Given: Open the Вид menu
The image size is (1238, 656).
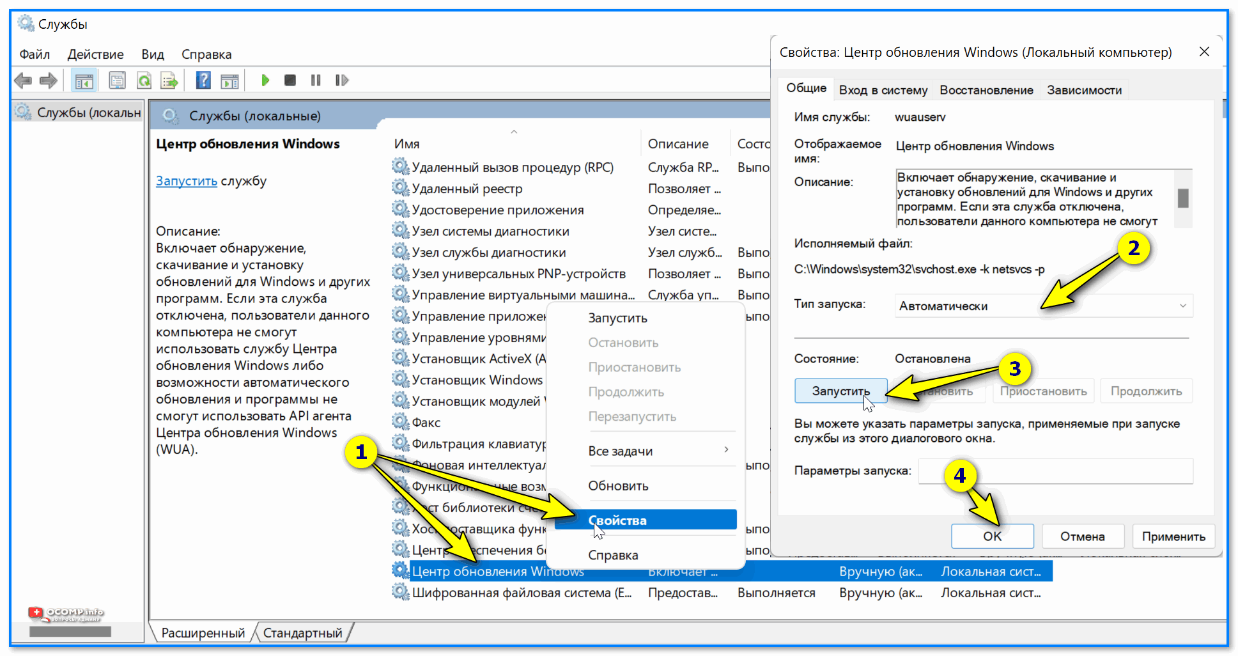Looking at the screenshot, I should 153,54.
